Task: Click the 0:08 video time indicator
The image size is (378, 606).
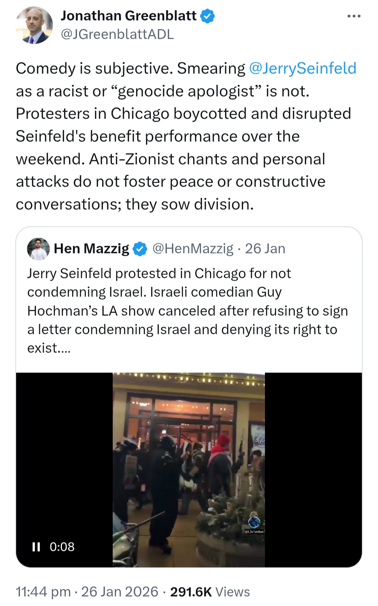Action: click(x=62, y=547)
